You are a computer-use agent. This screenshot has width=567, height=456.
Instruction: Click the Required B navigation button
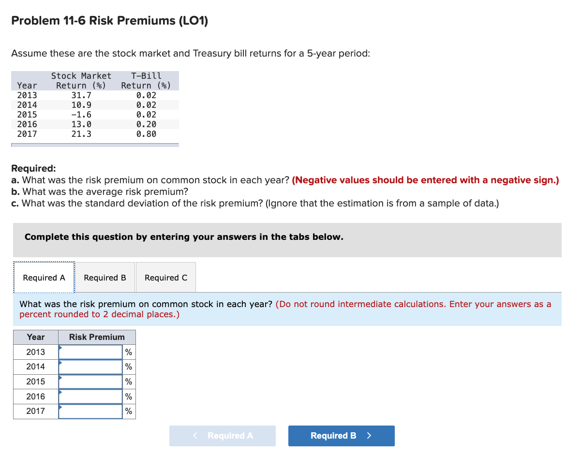pyautogui.click(x=341, y=436)
